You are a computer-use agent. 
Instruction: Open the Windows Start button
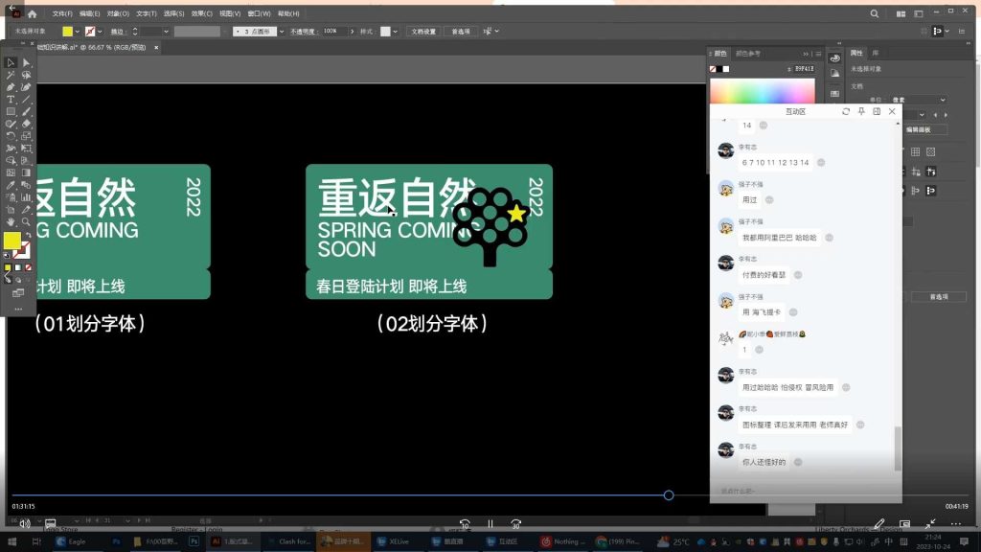(x=11, y=541)
